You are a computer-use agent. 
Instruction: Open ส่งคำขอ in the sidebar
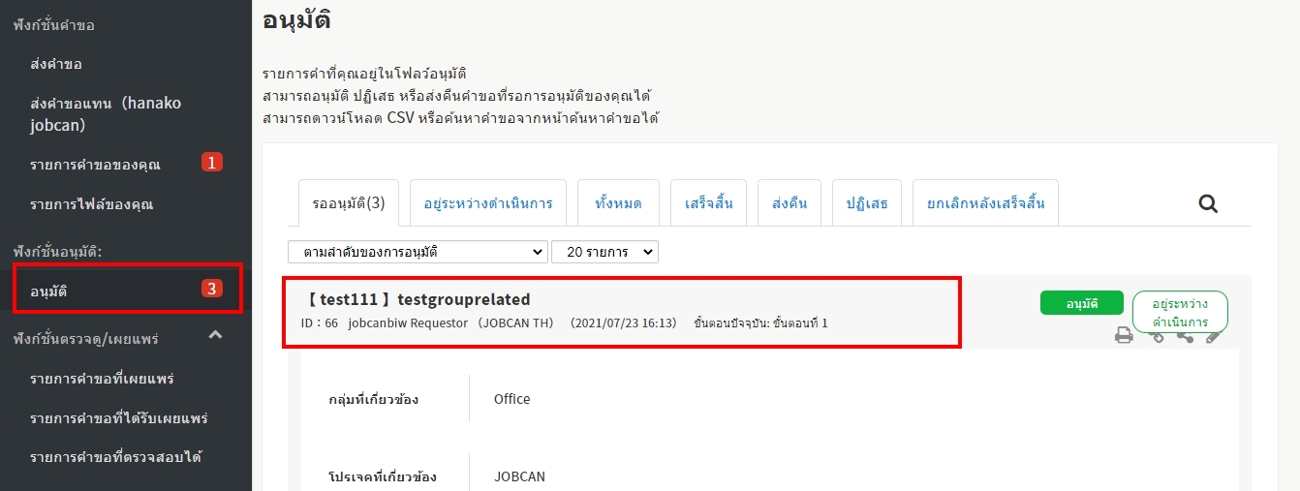pos(56,64)
